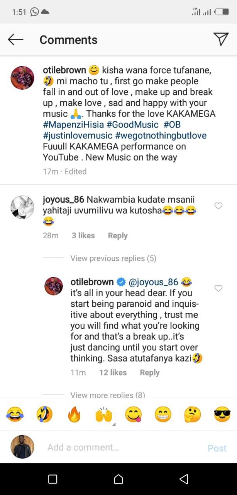Show View more replies (8)
The image size is (237, 495).
108,395
